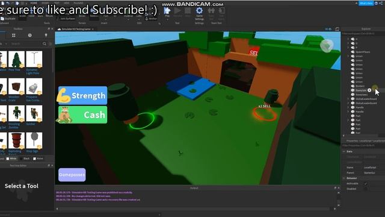
Task: Select the Wooden Crate thumbnail in Toolbox
Action: pyautogui.click(x=16, y=86)
